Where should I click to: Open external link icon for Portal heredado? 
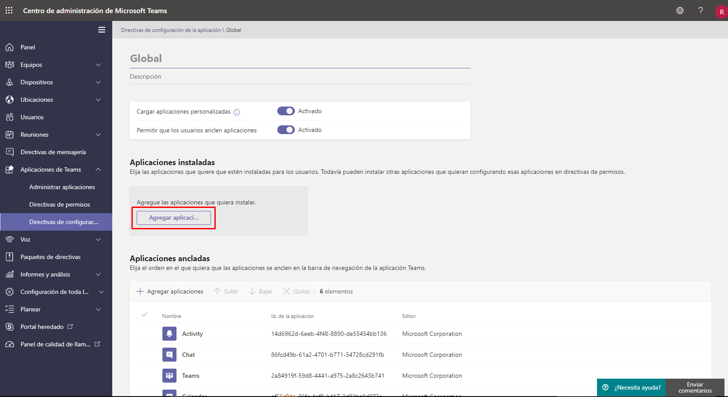(x=70, y=326)
